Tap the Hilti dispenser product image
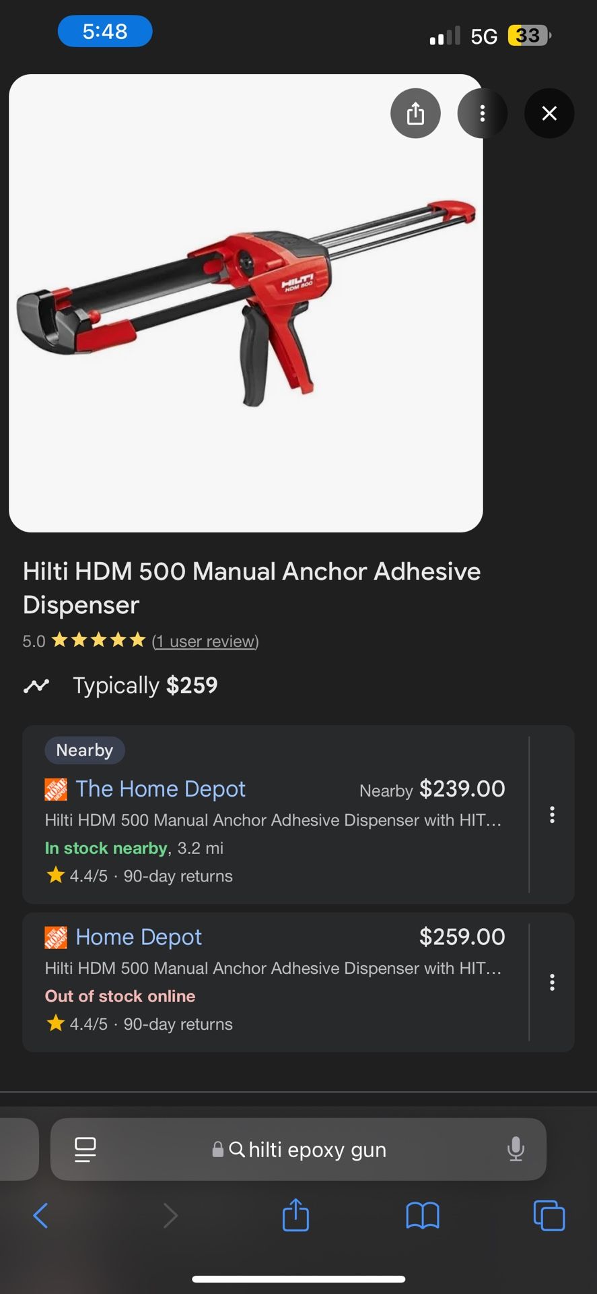The height and width of the screenshot is (1294, 597). (246, 303)
